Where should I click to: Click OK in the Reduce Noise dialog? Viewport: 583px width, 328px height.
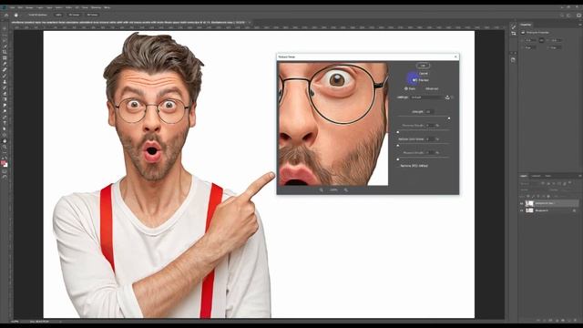pos(423,66)
